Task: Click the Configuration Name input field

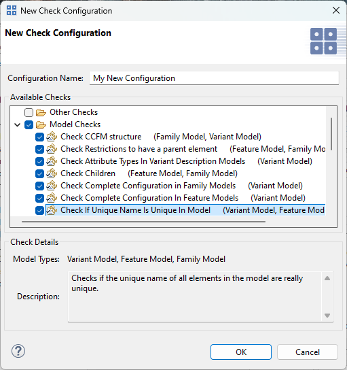Action: pos(214,78)
